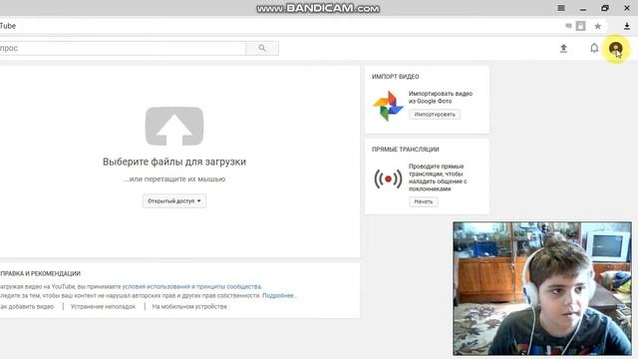Open условия использования link
This screenshot has width=638, height=359.
pyautogui.click(x=157, y=286)
